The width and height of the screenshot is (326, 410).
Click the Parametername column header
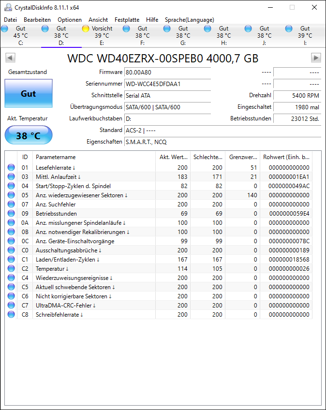(x=94, y=157)
